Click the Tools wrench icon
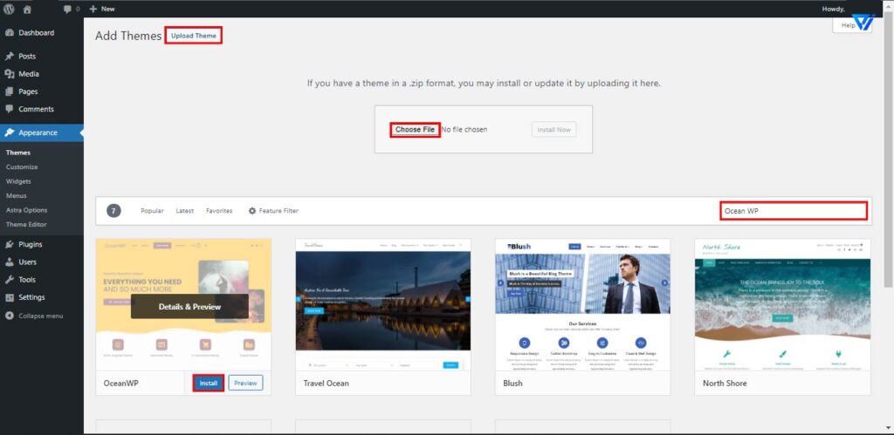 pos(9,280)
